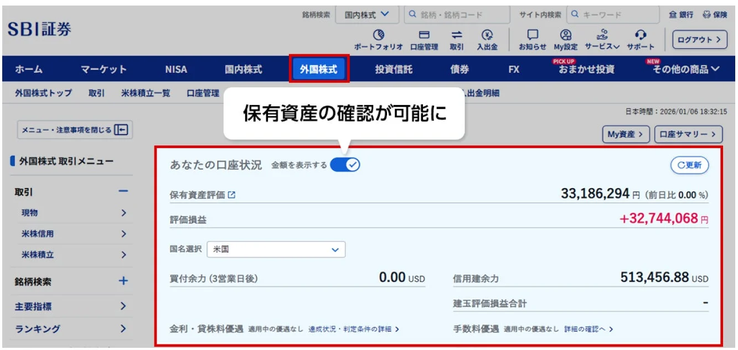Open the 銀行 bank icon top right
The height and width of the screenshot is (350, 738).
(x=680, y=15)
